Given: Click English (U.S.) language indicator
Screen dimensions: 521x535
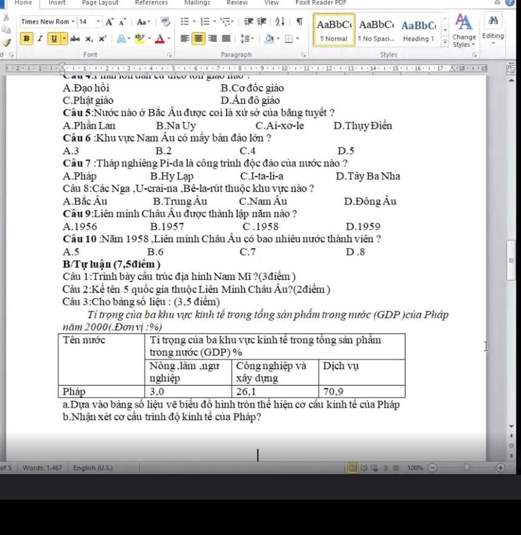Looking at the screenshot, I should (x=93, y=468).
